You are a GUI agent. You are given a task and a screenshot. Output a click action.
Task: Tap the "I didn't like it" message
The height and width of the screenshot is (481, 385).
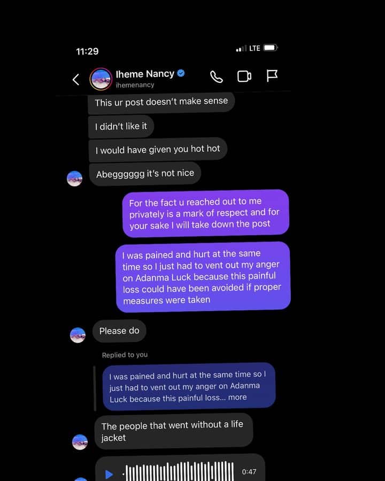(121, 126)
